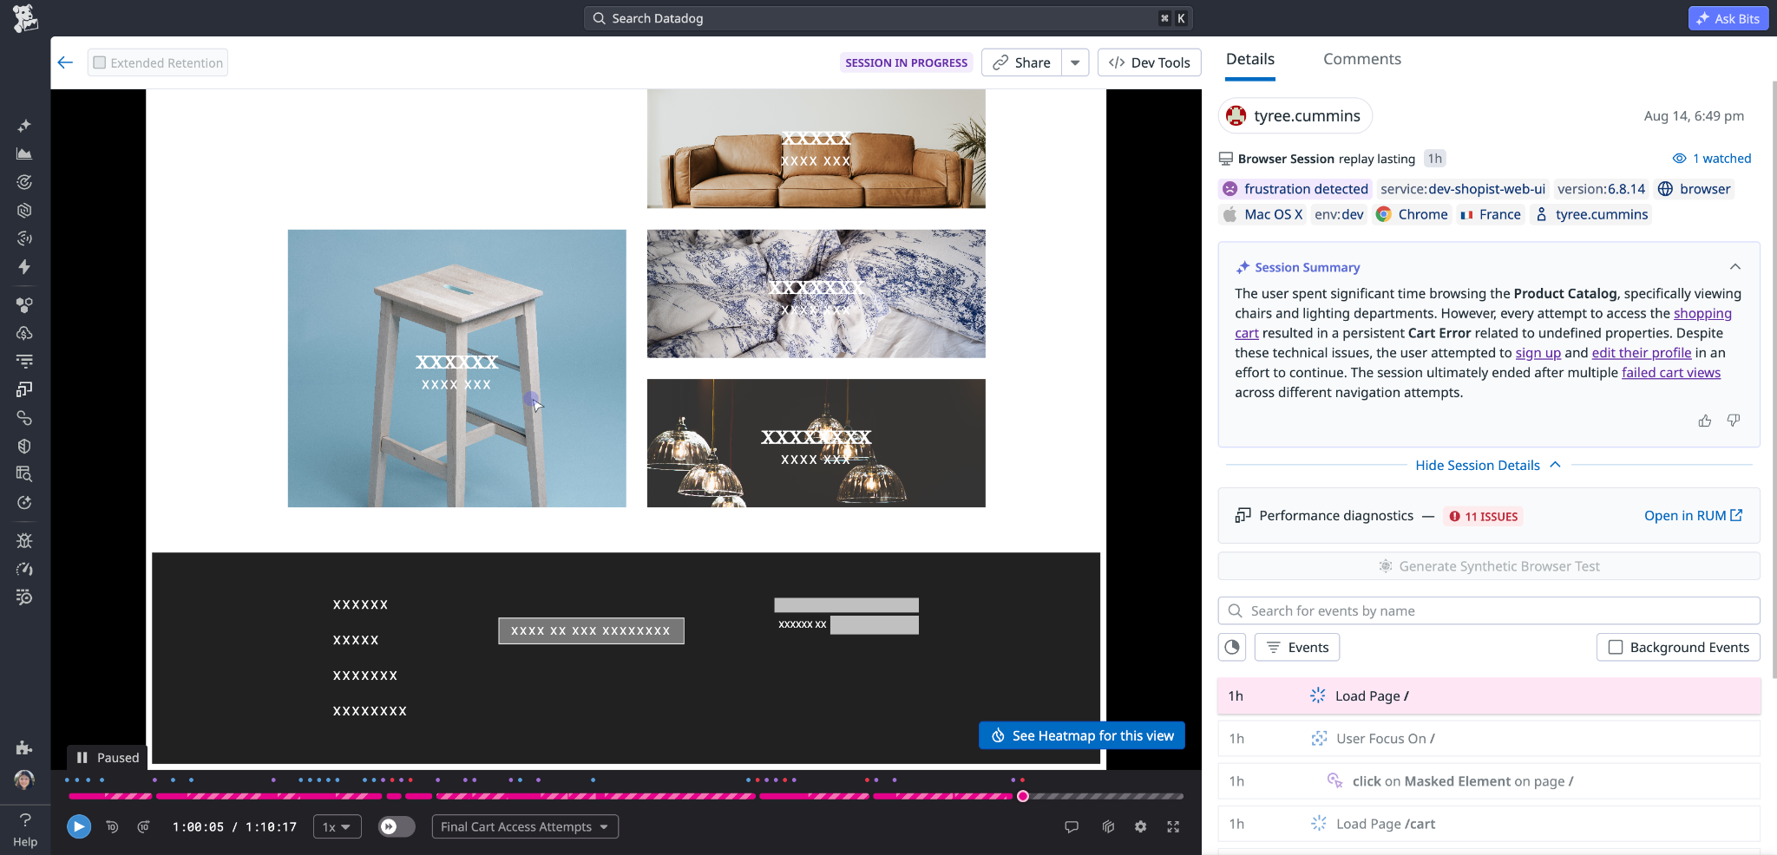
Task: Click Generate Synthetic Browser Test
Action: point(1489,566)
